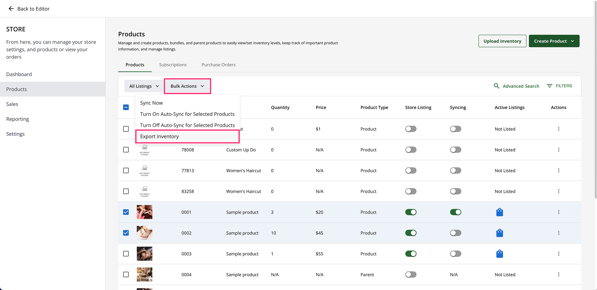Open actions menu for product 78008
This screenshot has height=290, width=597.
click(x=558, y=150)
